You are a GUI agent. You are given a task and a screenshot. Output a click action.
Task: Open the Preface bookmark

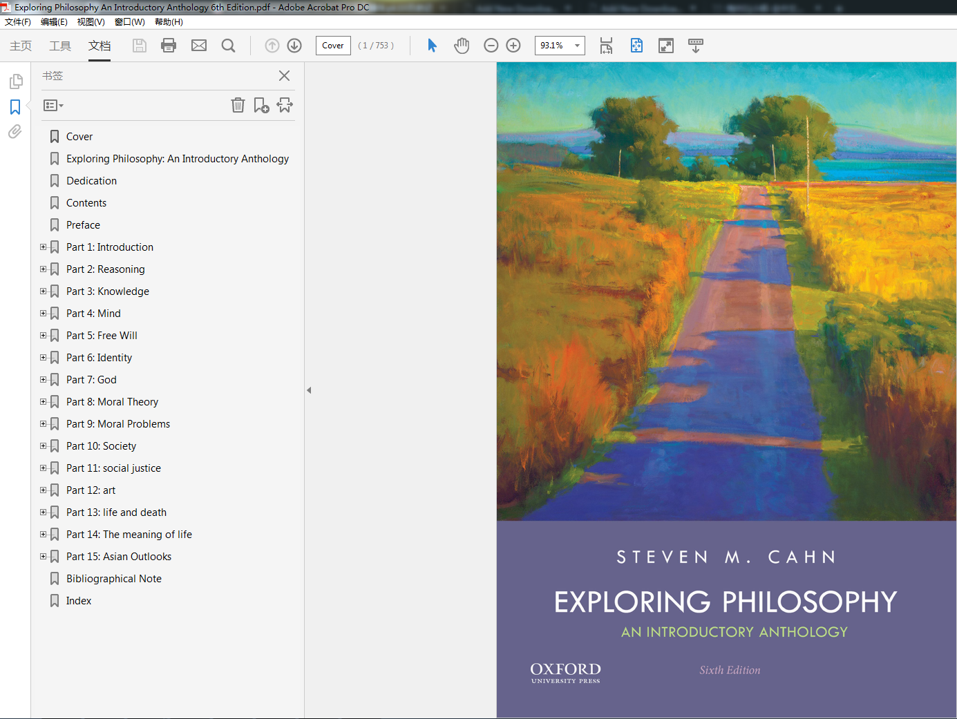click(x=83, y=225)
